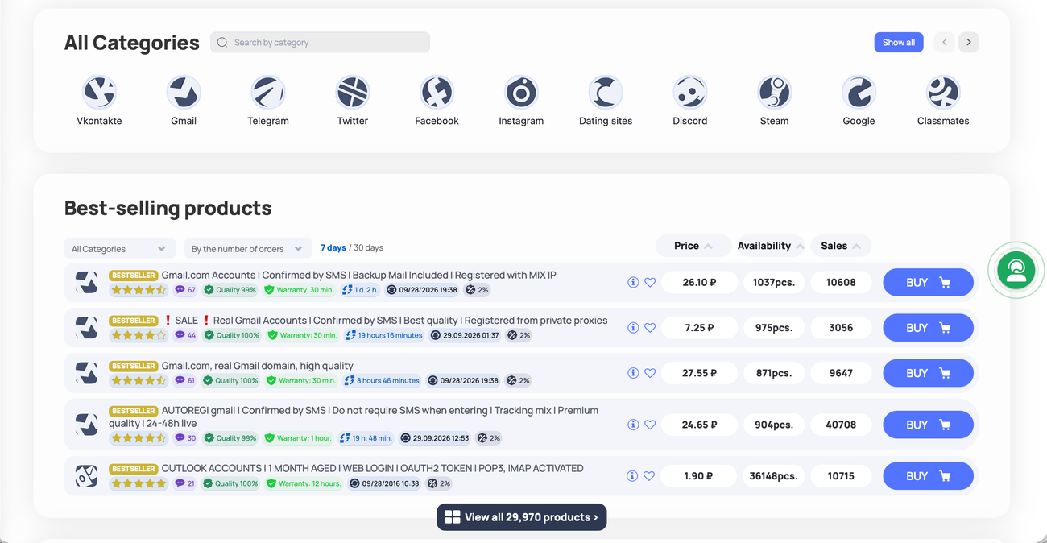This screenshot has width=1047, height=543.
Task: Click info icon for the 26.10 ₽ product
Action: point(633,283)
